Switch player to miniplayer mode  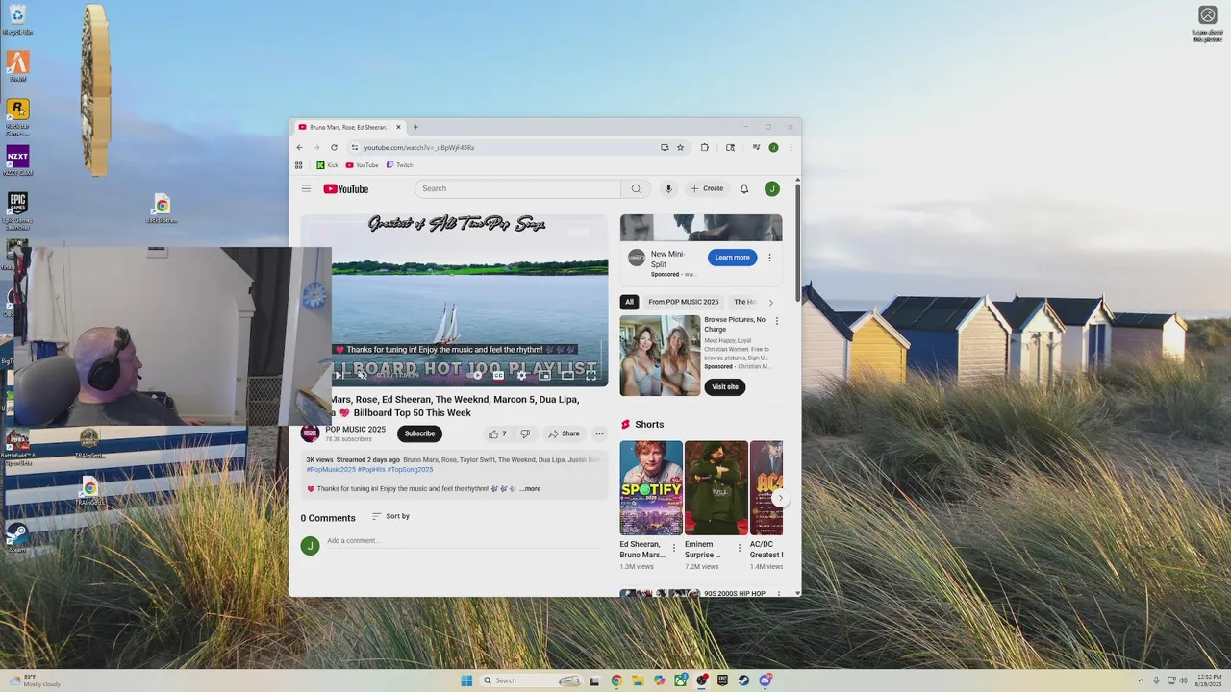[x=544, y=375]
